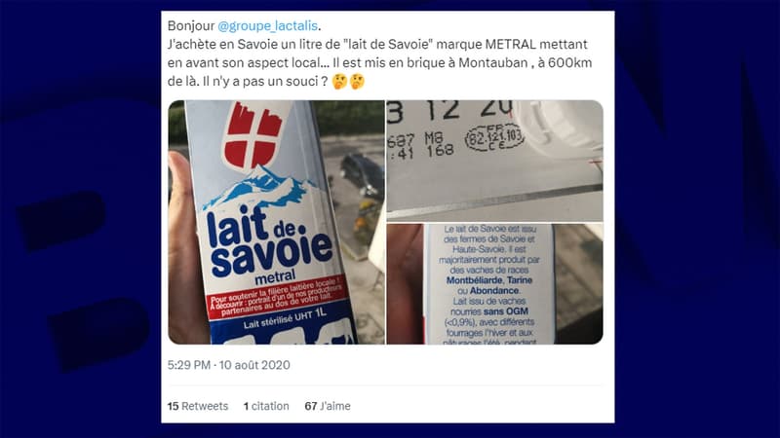Click the first thinking face emoji
The height and width of the screenshot is (438, 780).
point(339,81)
